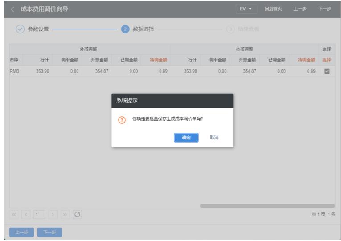Viewport: 341px width, 241px height.
Task: Click 上一步 in the top header
Action: 299,9
